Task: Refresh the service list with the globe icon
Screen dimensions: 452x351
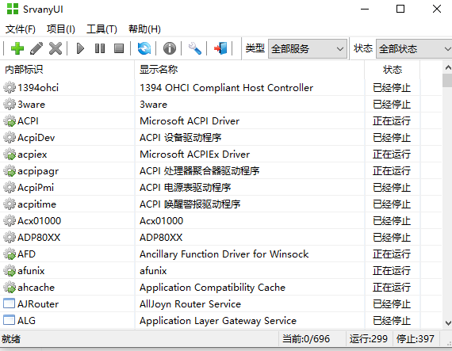Action: [144, 48]
